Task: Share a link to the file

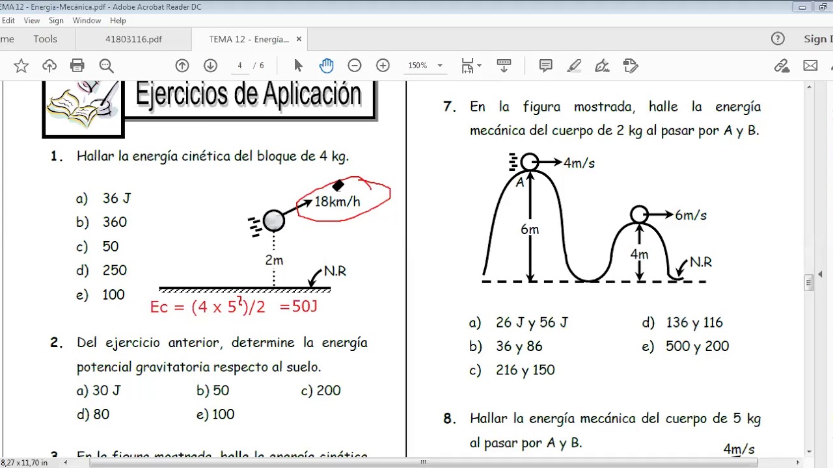Action: [x=782, y=66]
